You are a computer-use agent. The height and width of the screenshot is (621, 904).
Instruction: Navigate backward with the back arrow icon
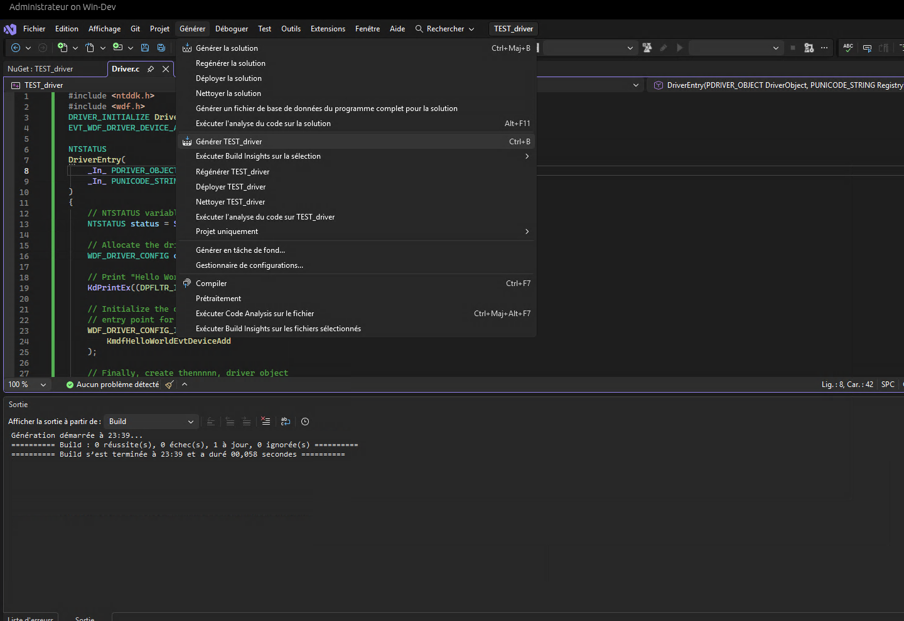pyautogui.click(x=16, y=48)
